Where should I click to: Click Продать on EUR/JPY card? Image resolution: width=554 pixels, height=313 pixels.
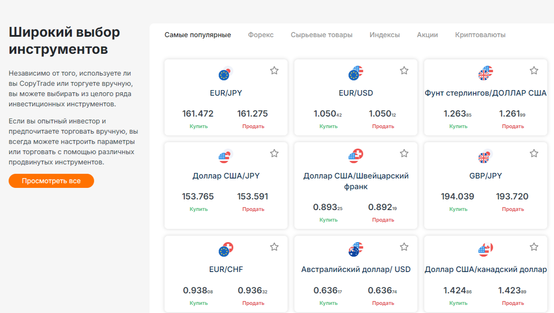[x=253, y=126]
